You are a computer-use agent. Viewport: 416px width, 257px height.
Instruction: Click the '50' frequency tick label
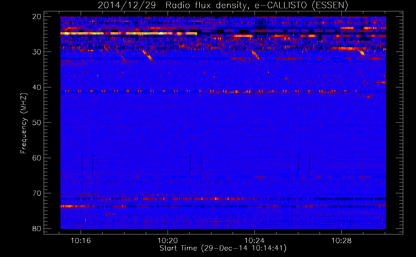[37, 123]
